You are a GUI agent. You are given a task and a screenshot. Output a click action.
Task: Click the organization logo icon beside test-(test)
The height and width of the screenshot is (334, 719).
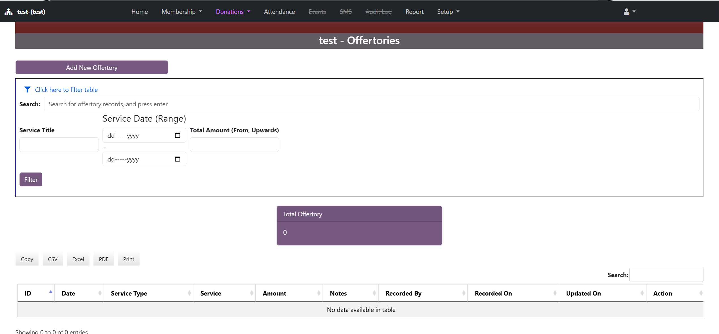point(8,12)
